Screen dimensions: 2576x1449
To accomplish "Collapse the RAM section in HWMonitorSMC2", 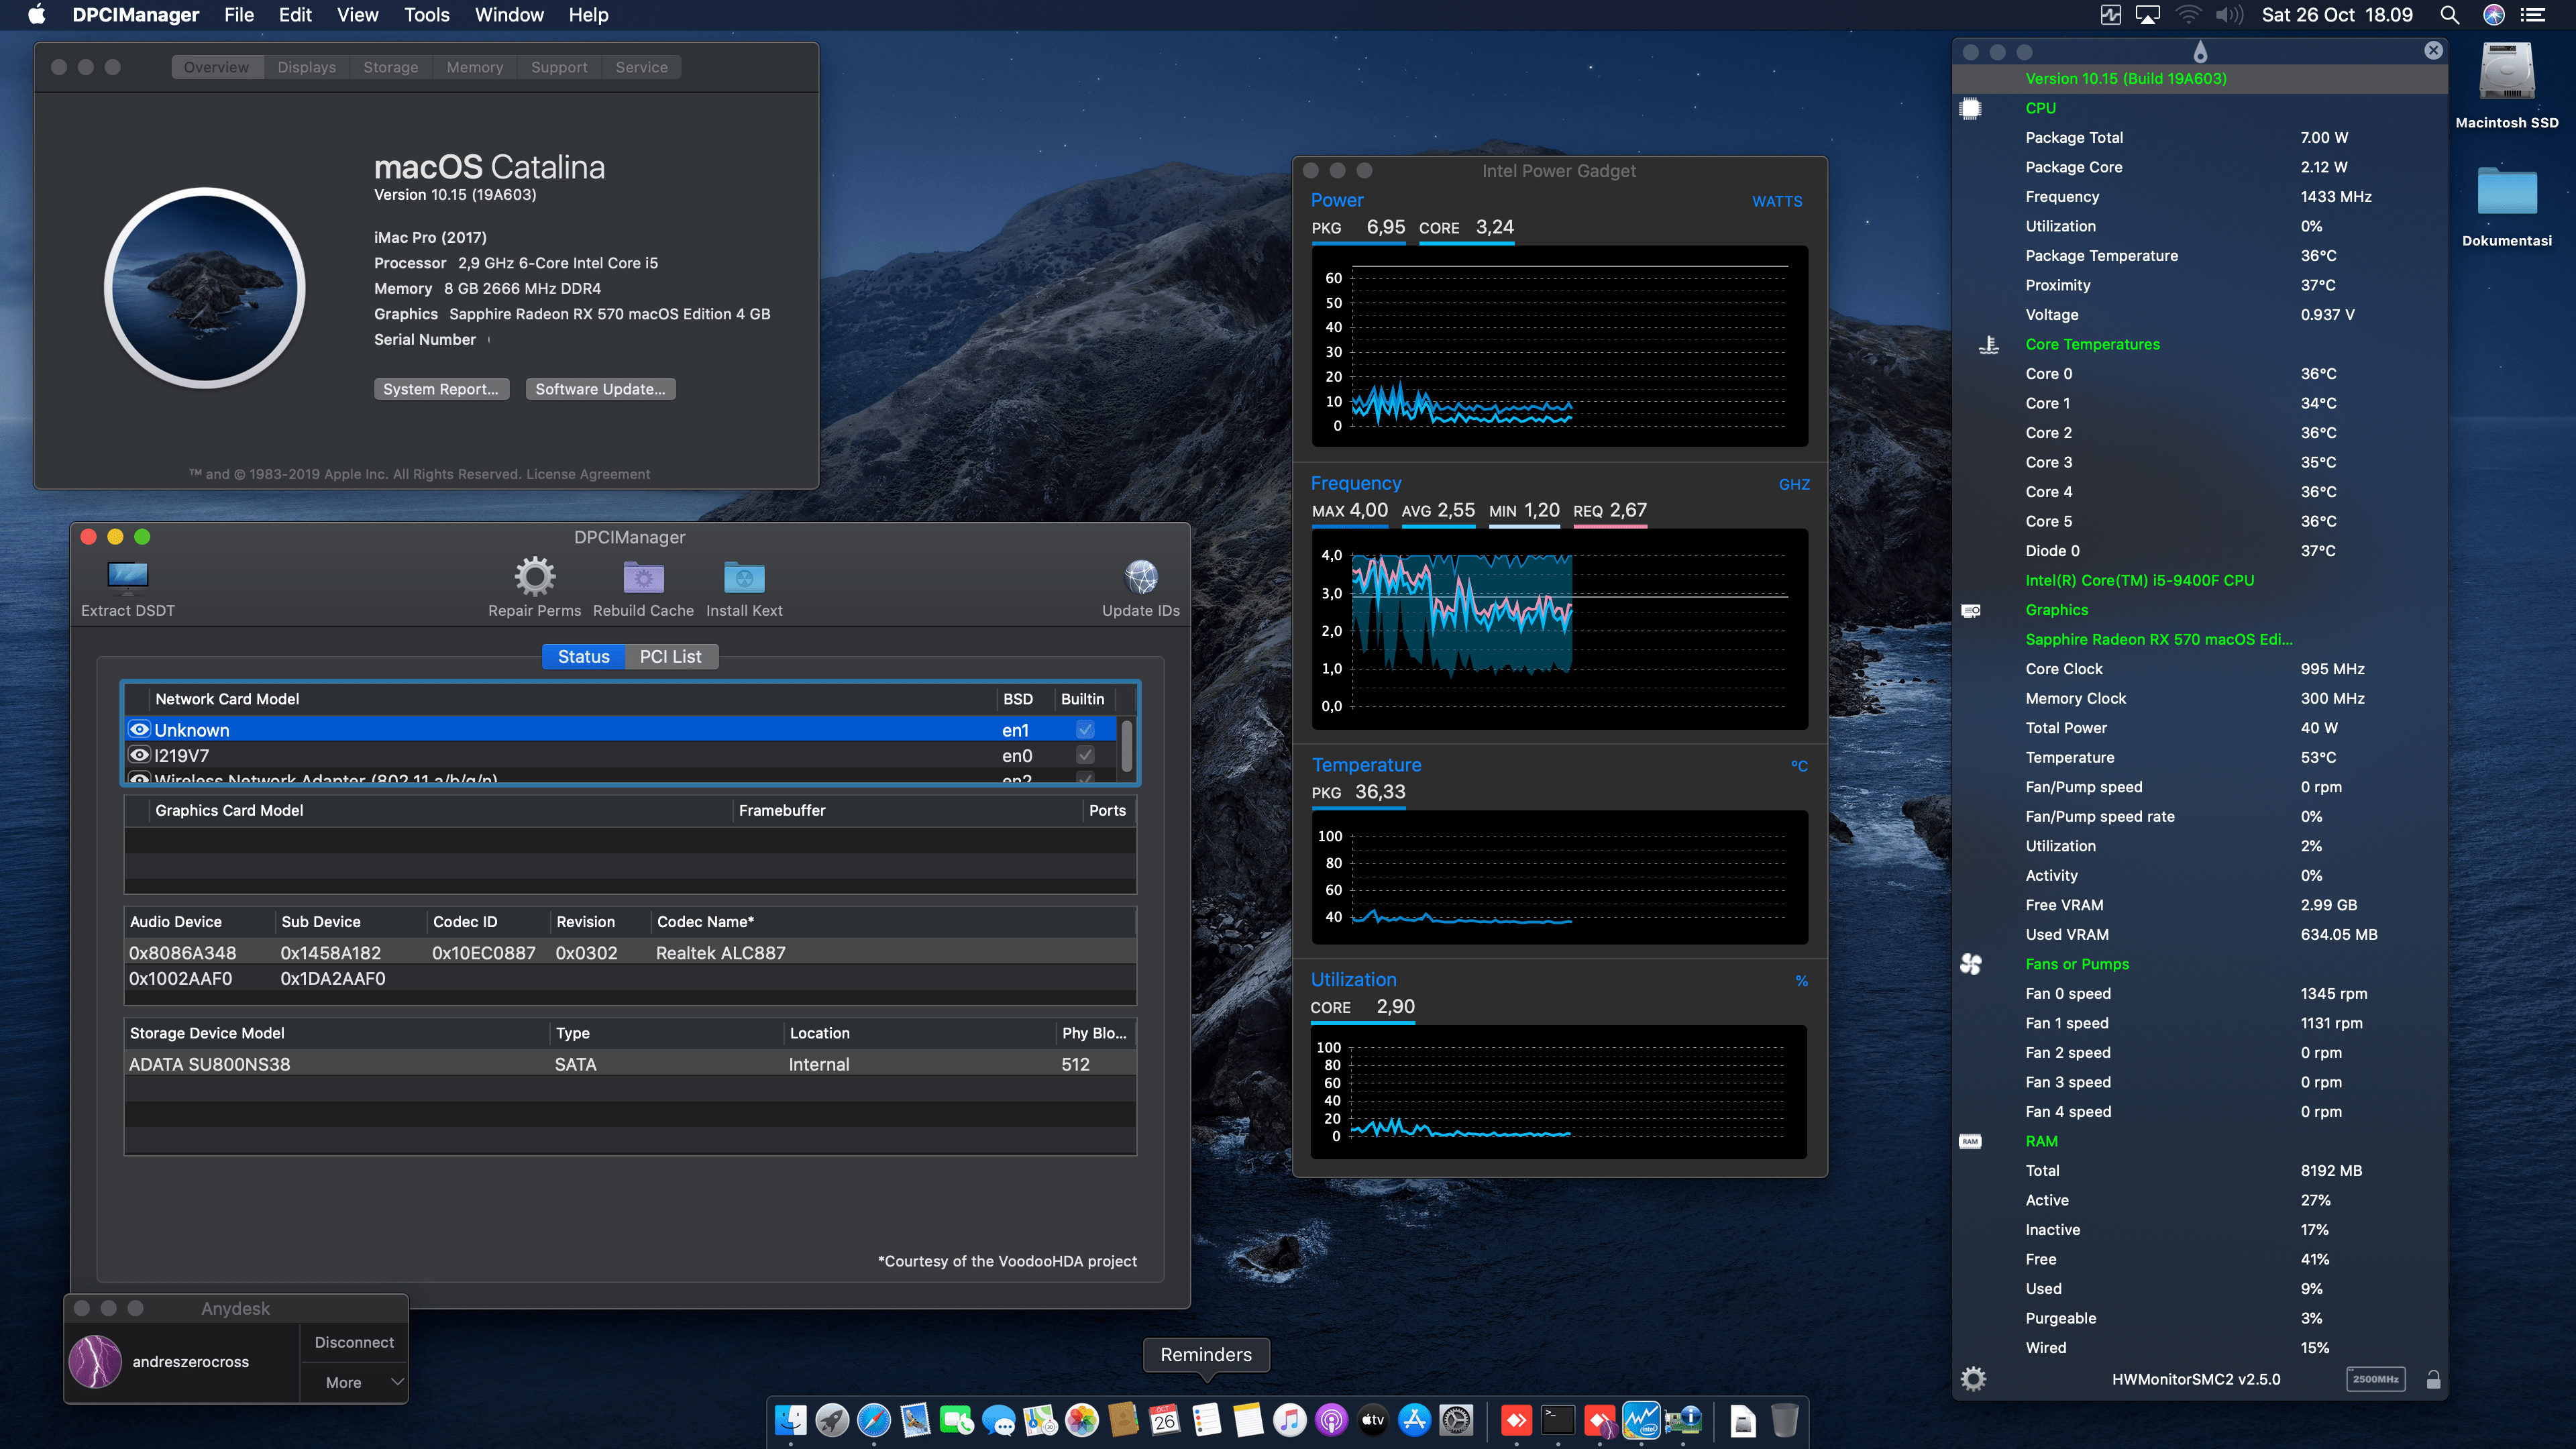I will tap(1970, 1140).
